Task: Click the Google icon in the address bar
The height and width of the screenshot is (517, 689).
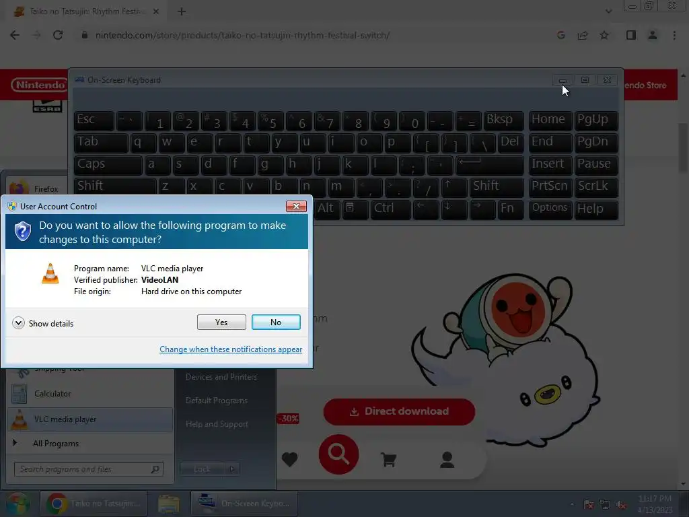Action: click(560, 35)
